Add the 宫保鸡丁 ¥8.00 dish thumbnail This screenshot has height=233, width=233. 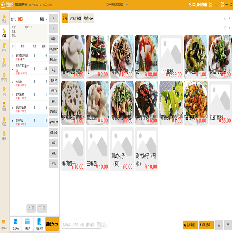pyautogui.click(x=196, y=103)
